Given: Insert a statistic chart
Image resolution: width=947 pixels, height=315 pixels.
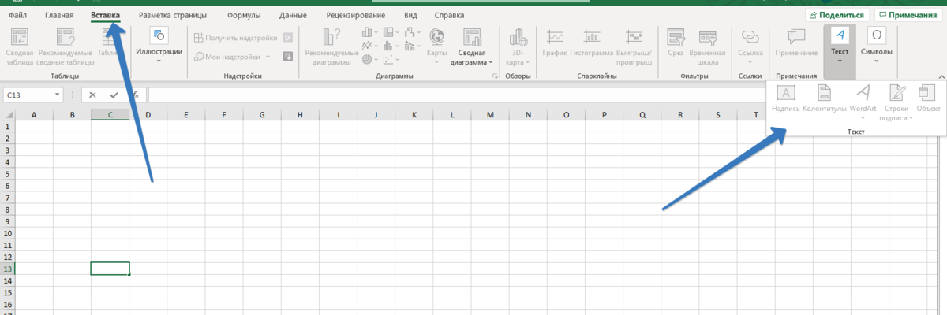Looking at the screenshot, I should [x=391, y=46].
